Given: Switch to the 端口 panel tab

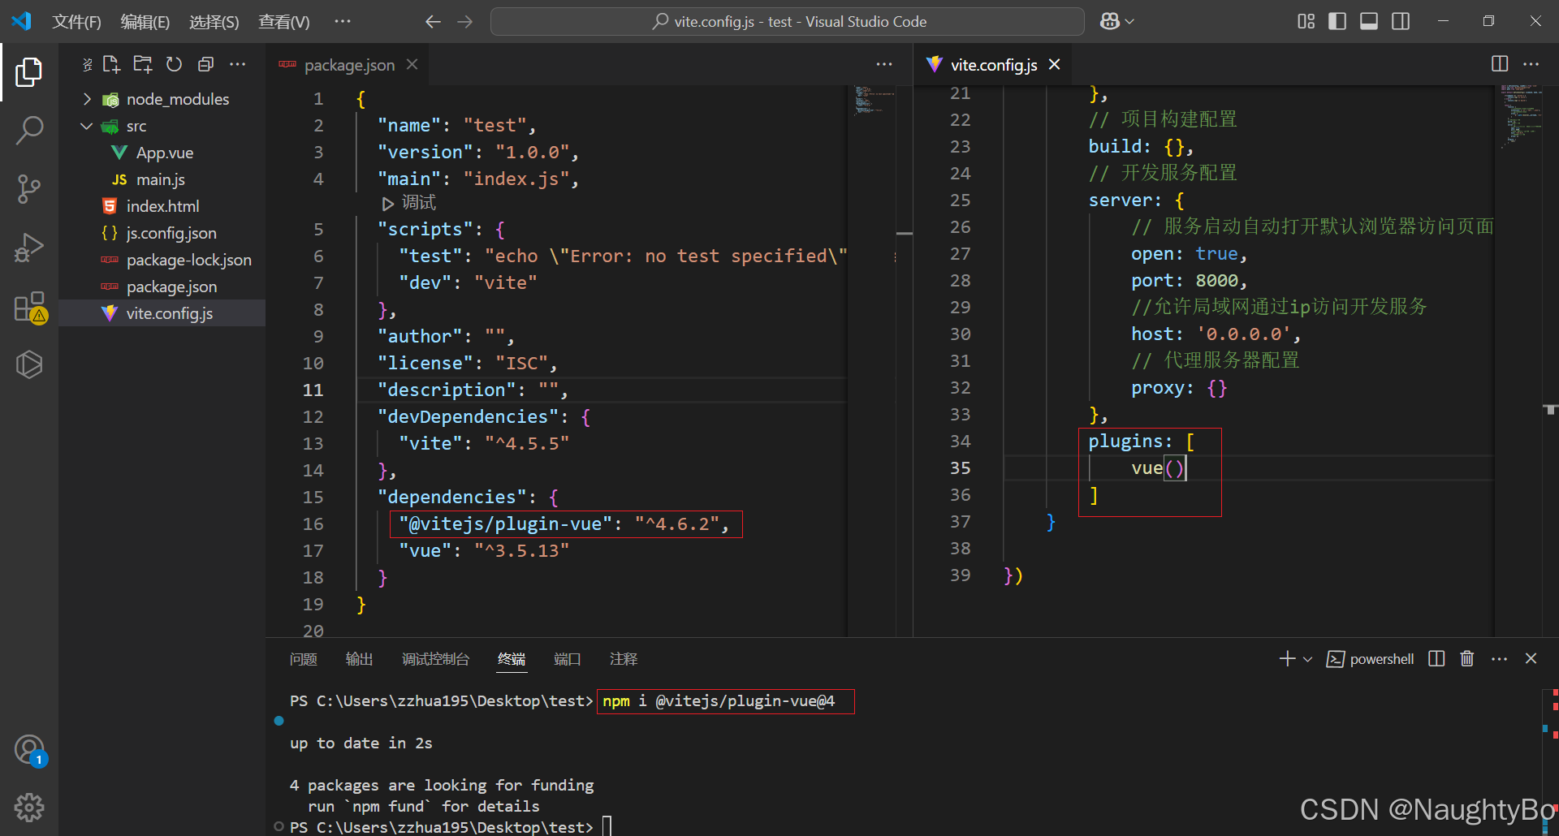Looking at the screenshot, I should tap(568, 659).
